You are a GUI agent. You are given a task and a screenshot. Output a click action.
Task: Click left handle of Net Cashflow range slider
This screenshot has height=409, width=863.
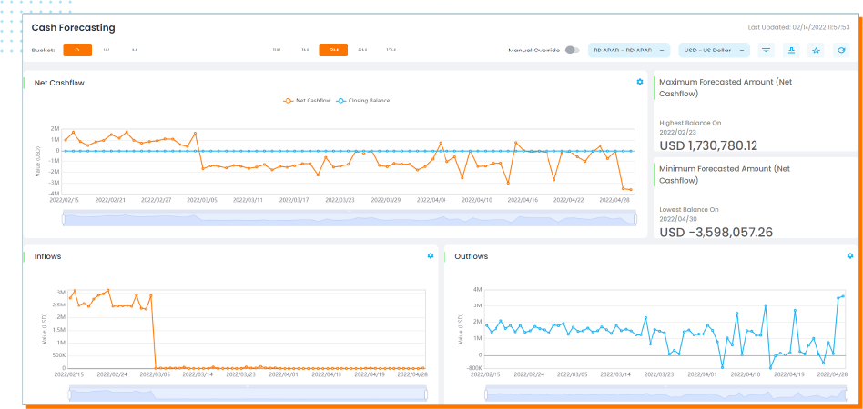[64, 219]
